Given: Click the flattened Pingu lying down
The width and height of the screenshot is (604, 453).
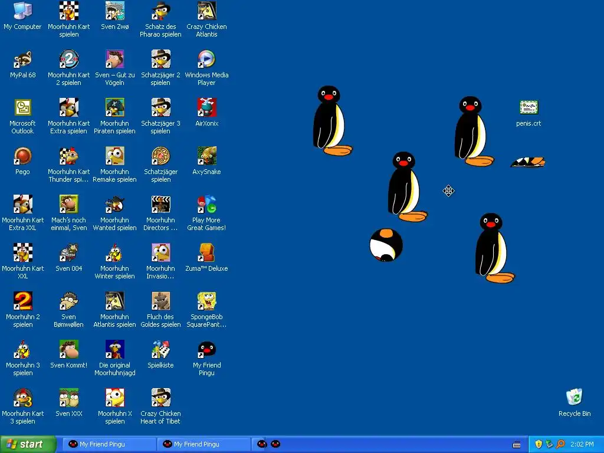Looking at the screenshot, I should (528, 162).
